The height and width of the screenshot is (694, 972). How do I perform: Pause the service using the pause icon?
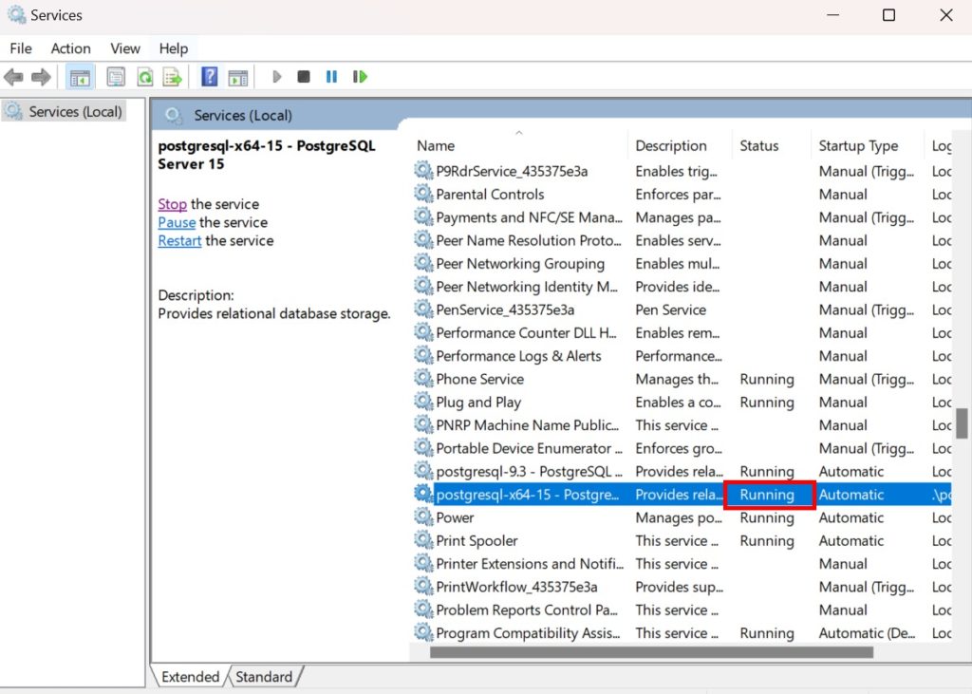click(331, 76)
